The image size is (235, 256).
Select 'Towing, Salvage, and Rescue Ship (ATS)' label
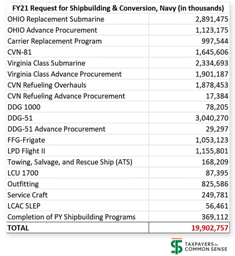(70, 162)
